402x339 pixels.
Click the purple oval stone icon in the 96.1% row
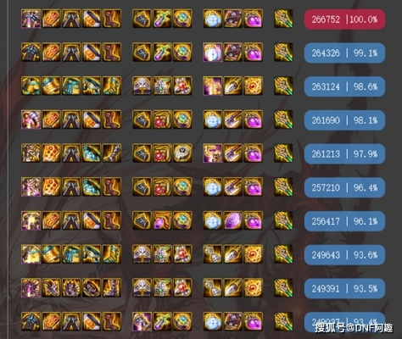click(233, 220)
